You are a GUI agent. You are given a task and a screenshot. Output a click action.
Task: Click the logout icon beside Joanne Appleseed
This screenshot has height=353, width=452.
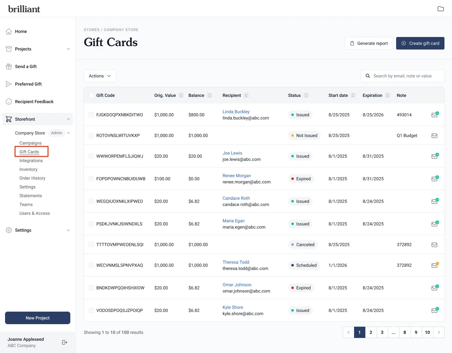pyautogui.click(x=65, y=342)
